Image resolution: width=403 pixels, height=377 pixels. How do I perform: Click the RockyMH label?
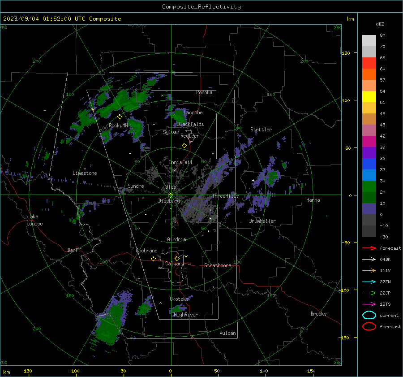pyautogui.click(x=118, y=126)
